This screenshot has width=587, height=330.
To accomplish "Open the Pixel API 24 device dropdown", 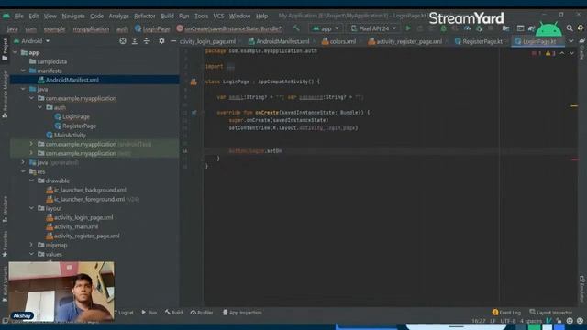I will 373,28.
